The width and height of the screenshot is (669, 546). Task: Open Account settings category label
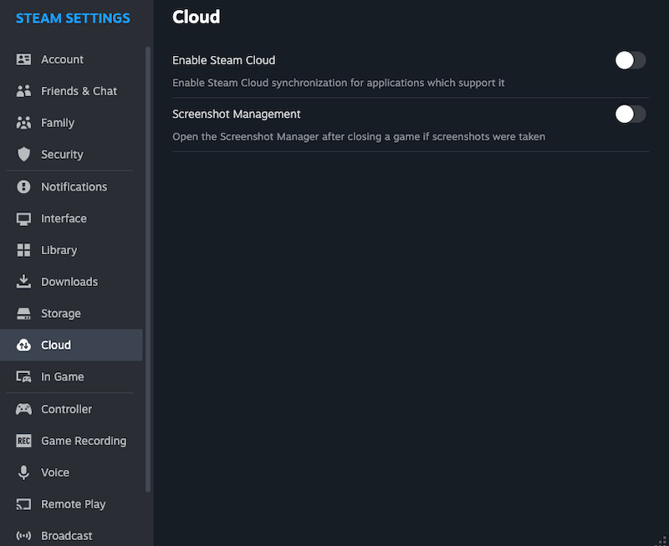coord(62,59)
